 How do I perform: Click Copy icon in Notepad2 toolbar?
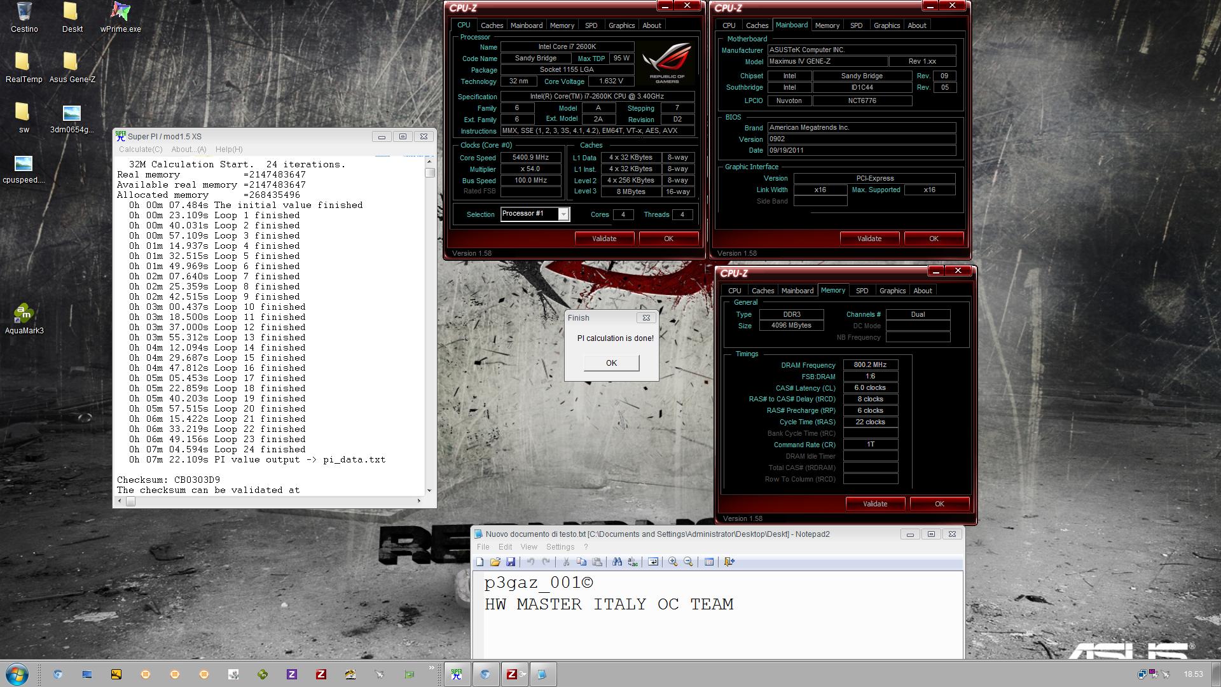pyautogui.click(x=581, y=562)
